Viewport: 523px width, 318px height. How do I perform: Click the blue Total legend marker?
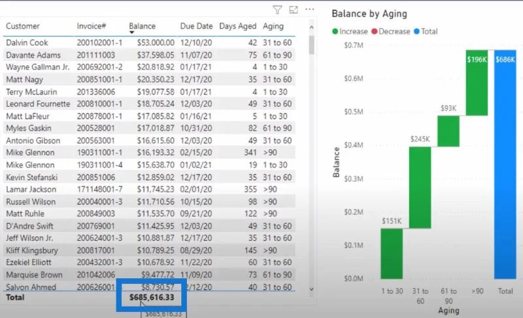click(x=416, y=31)
